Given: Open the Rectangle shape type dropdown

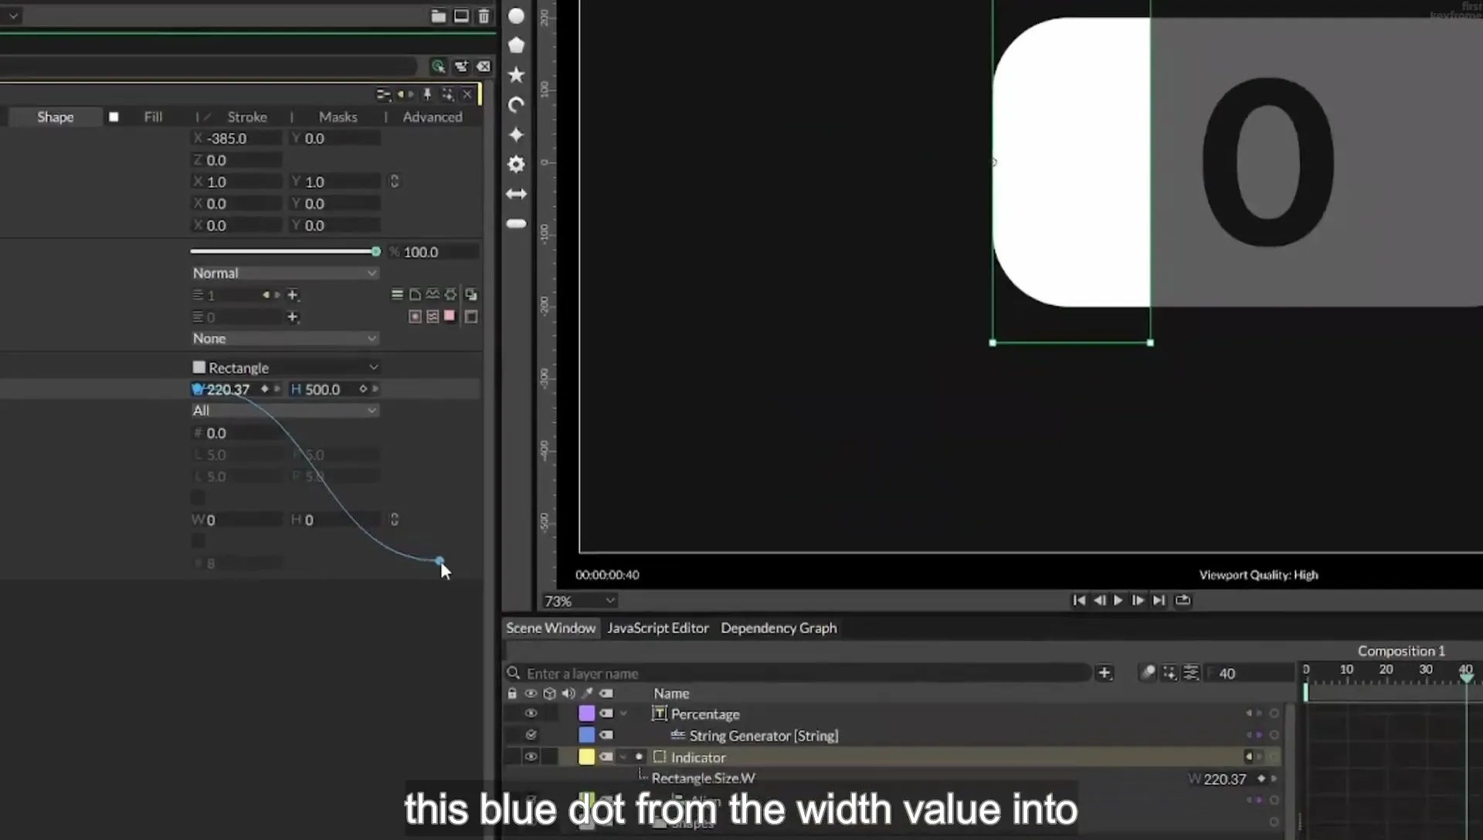Looking at the screenshot, I should (285, 367).
